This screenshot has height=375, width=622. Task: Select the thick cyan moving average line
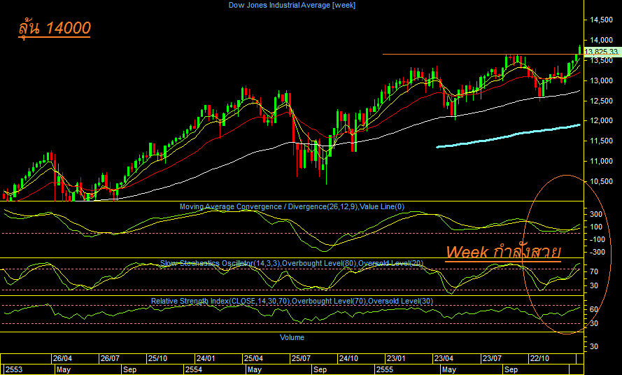[508, 136]
